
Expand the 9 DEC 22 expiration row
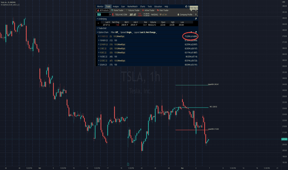click(99, 53)
